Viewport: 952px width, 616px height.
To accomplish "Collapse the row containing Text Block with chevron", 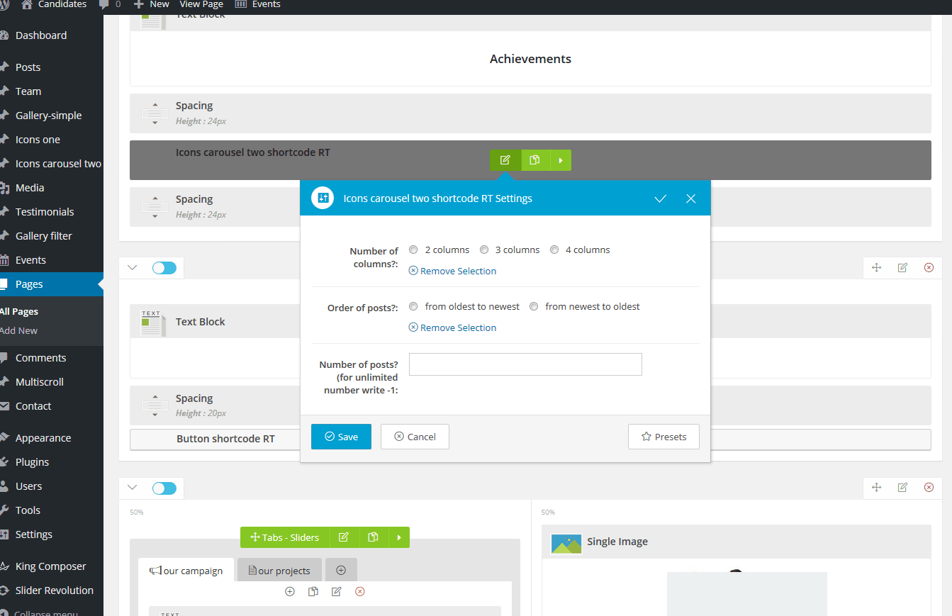I will (x=132, y=267).
